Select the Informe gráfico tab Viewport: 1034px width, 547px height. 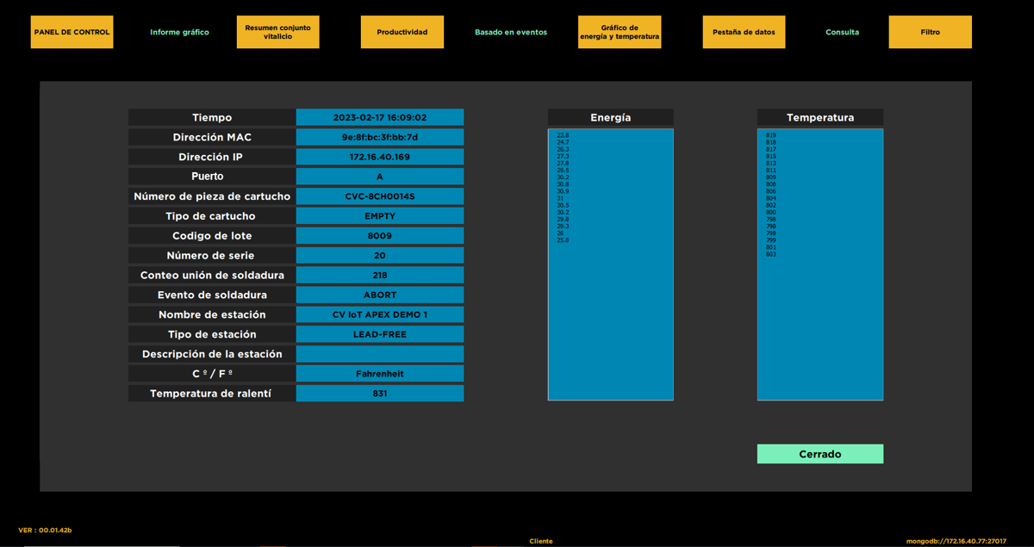pos(178,31)
